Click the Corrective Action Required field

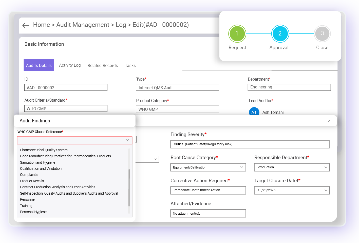(208, 190)
